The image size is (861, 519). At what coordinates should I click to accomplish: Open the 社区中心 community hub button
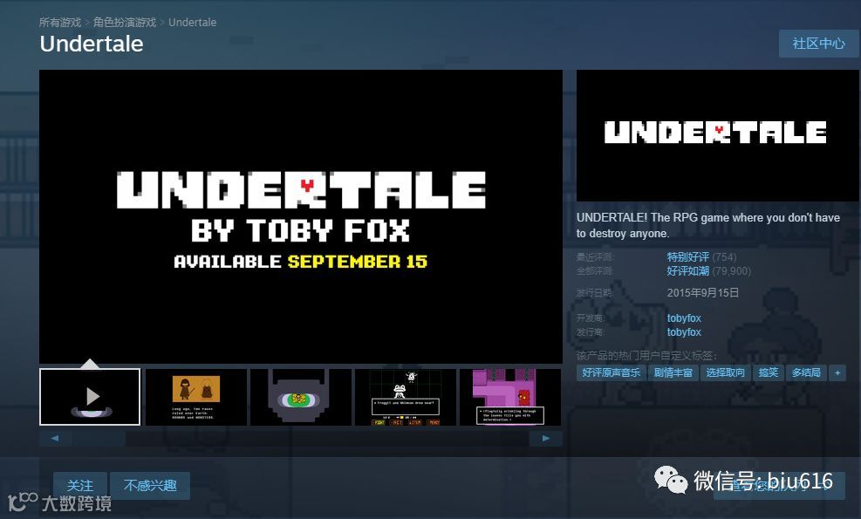pos(818,44)
